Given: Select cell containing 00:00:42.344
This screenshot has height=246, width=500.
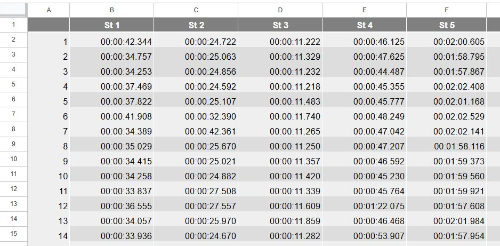Looking at the screenshot, I should click(x=126, y=42).
